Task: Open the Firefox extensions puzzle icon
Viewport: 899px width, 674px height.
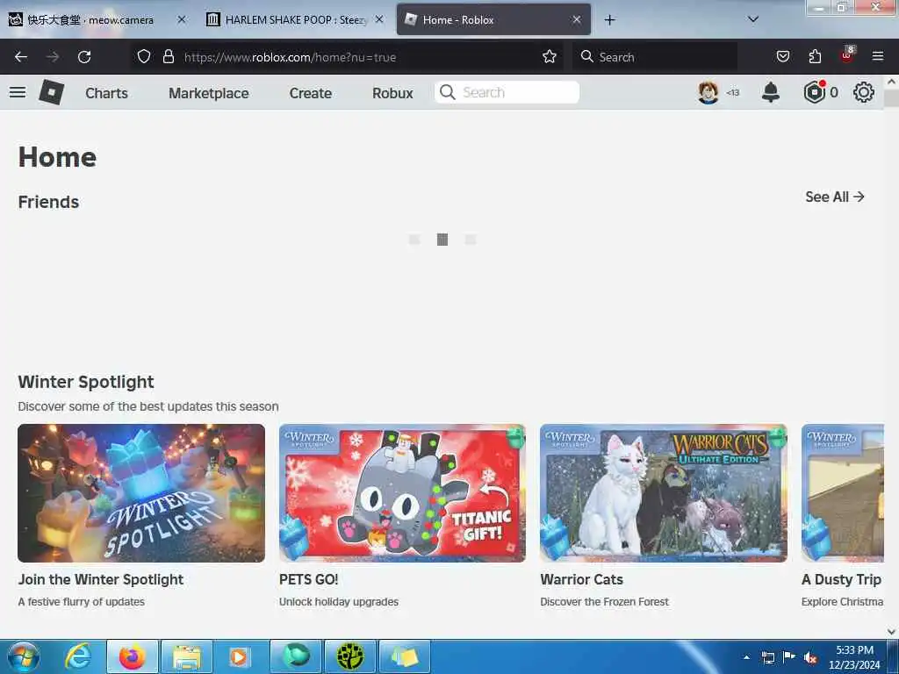Action: 815,57
